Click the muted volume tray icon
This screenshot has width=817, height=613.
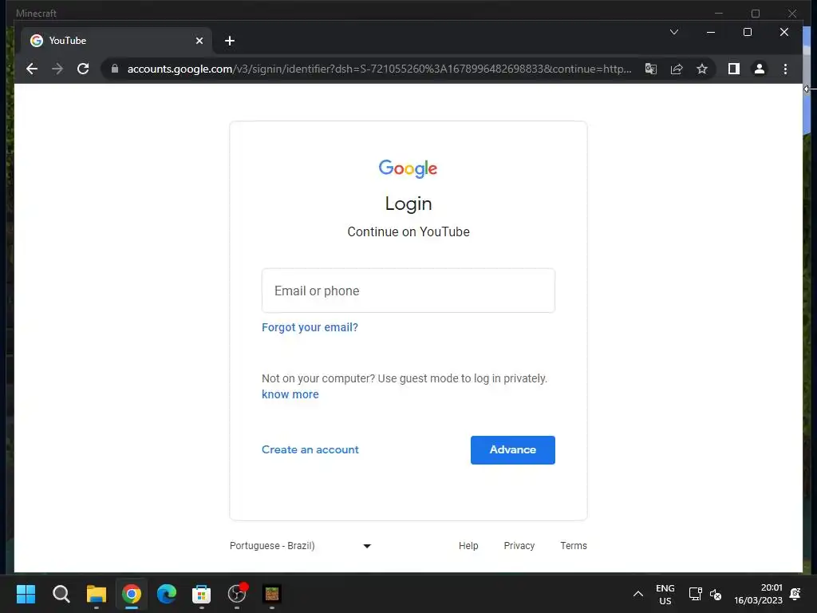pyautogui.click(x=716, y=594)
